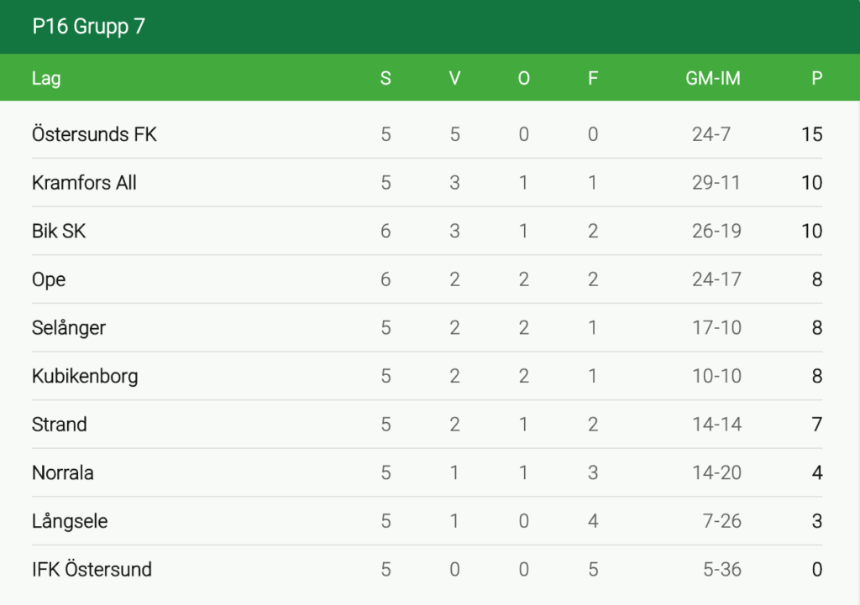Sort by the P points column
This screenshot has width=860, height=605.
point(816,79)
